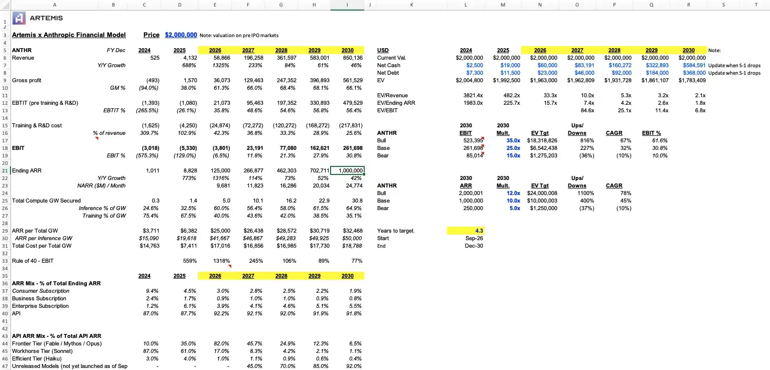Screen dimensions: 770x370
Task: Click the Dec-30 End date cell
Action: coord(474,246)
